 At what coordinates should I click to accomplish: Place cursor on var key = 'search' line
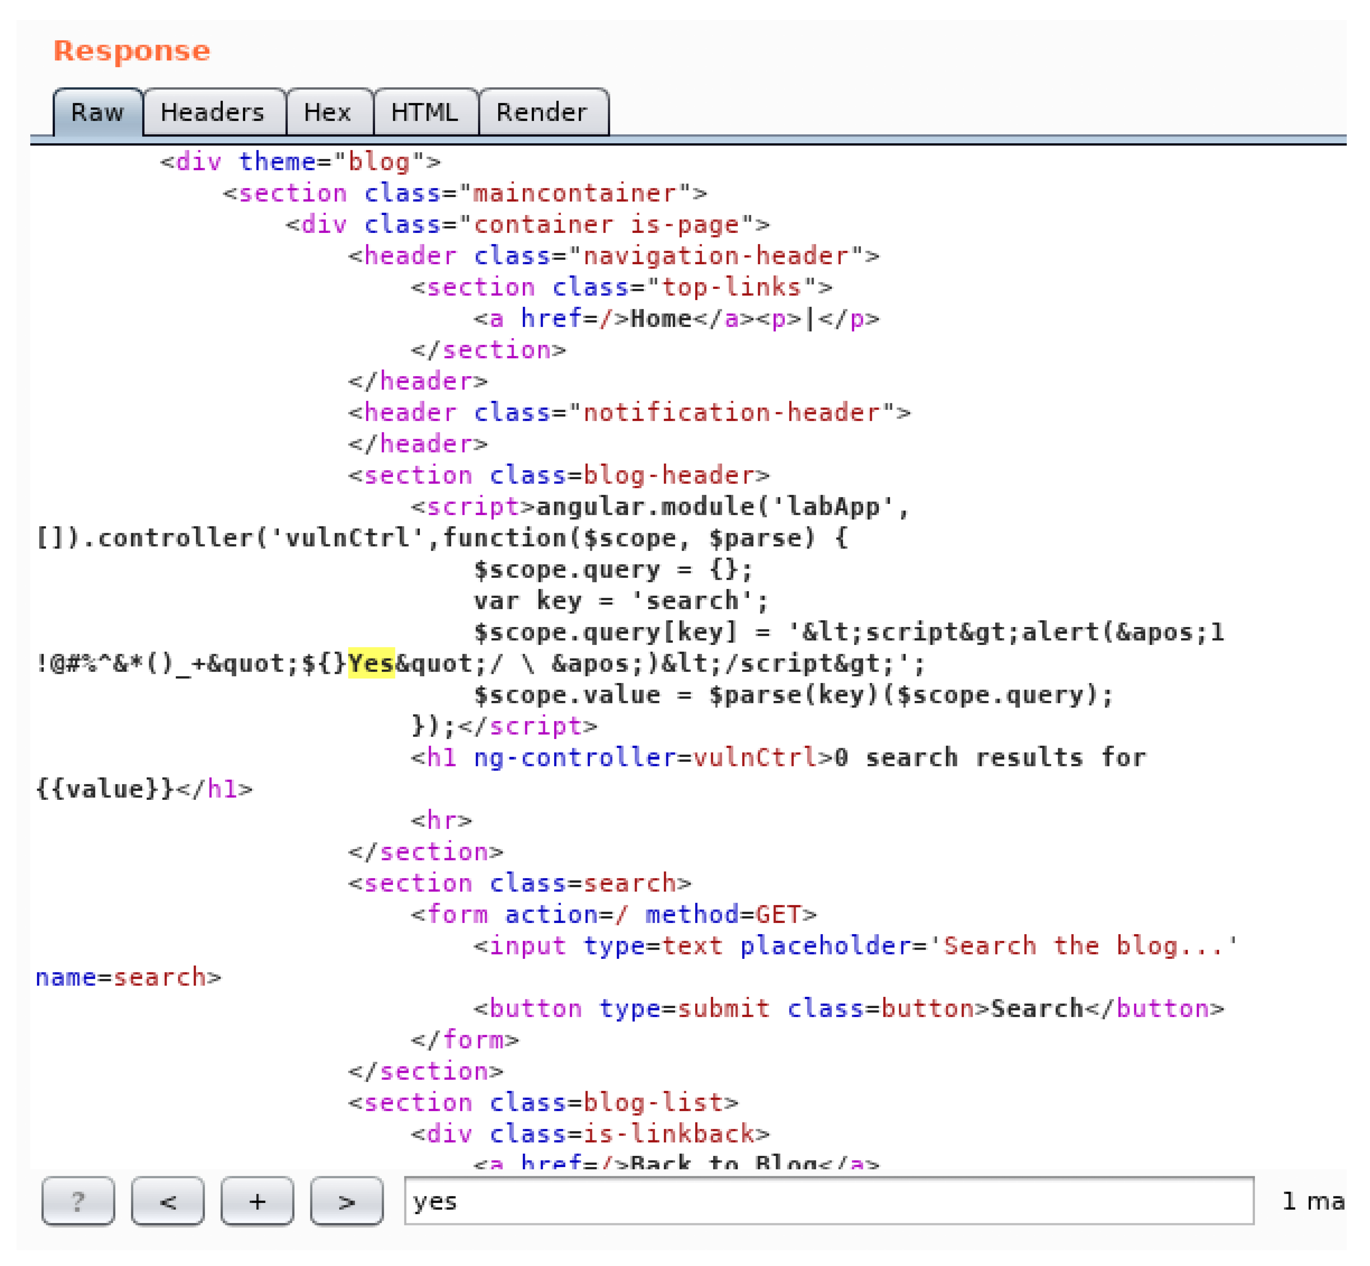[x=621, y=601]
